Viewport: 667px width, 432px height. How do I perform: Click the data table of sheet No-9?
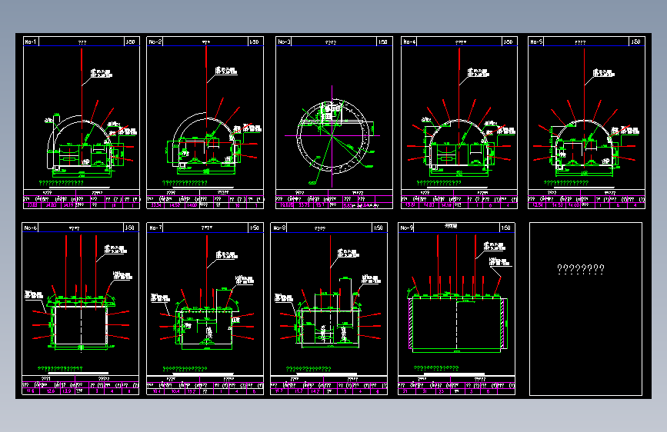(456, 385)
